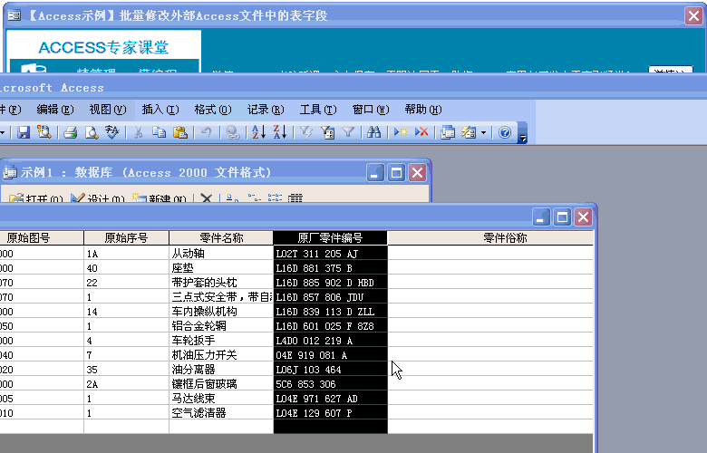The width and height of the screenshot is (707, 453).
Task: Open the 工具(T) menu
Action: 318,110
